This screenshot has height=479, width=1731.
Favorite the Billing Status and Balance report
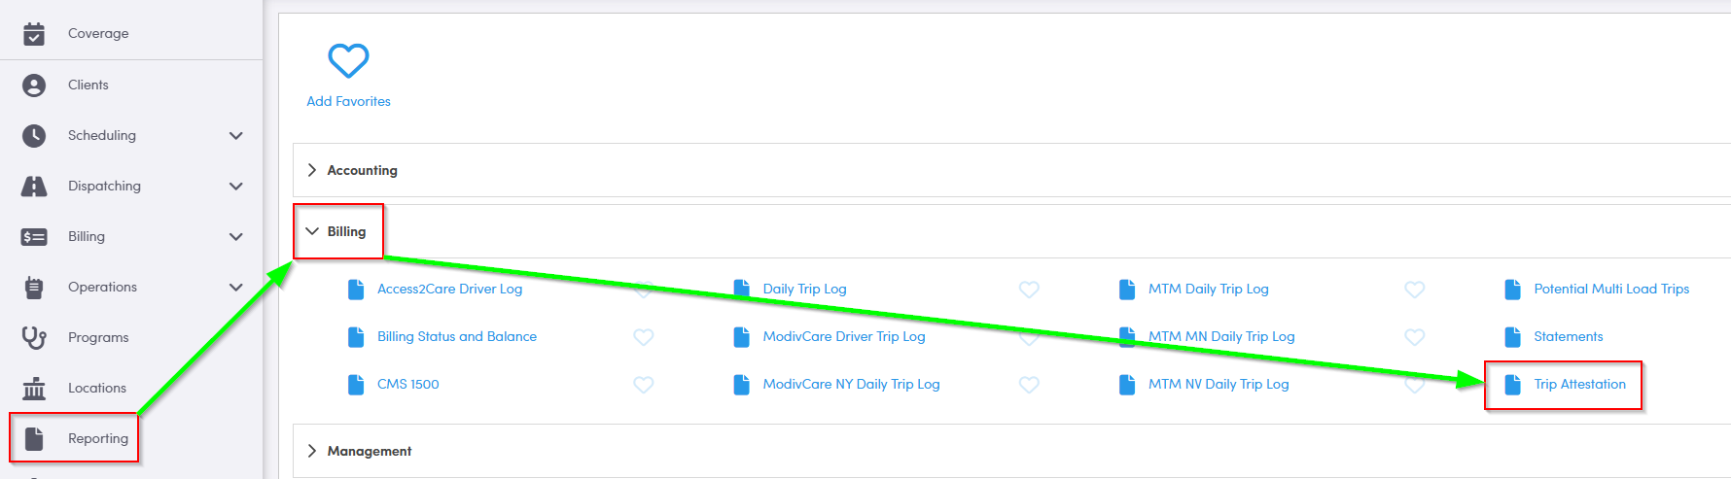643,337
